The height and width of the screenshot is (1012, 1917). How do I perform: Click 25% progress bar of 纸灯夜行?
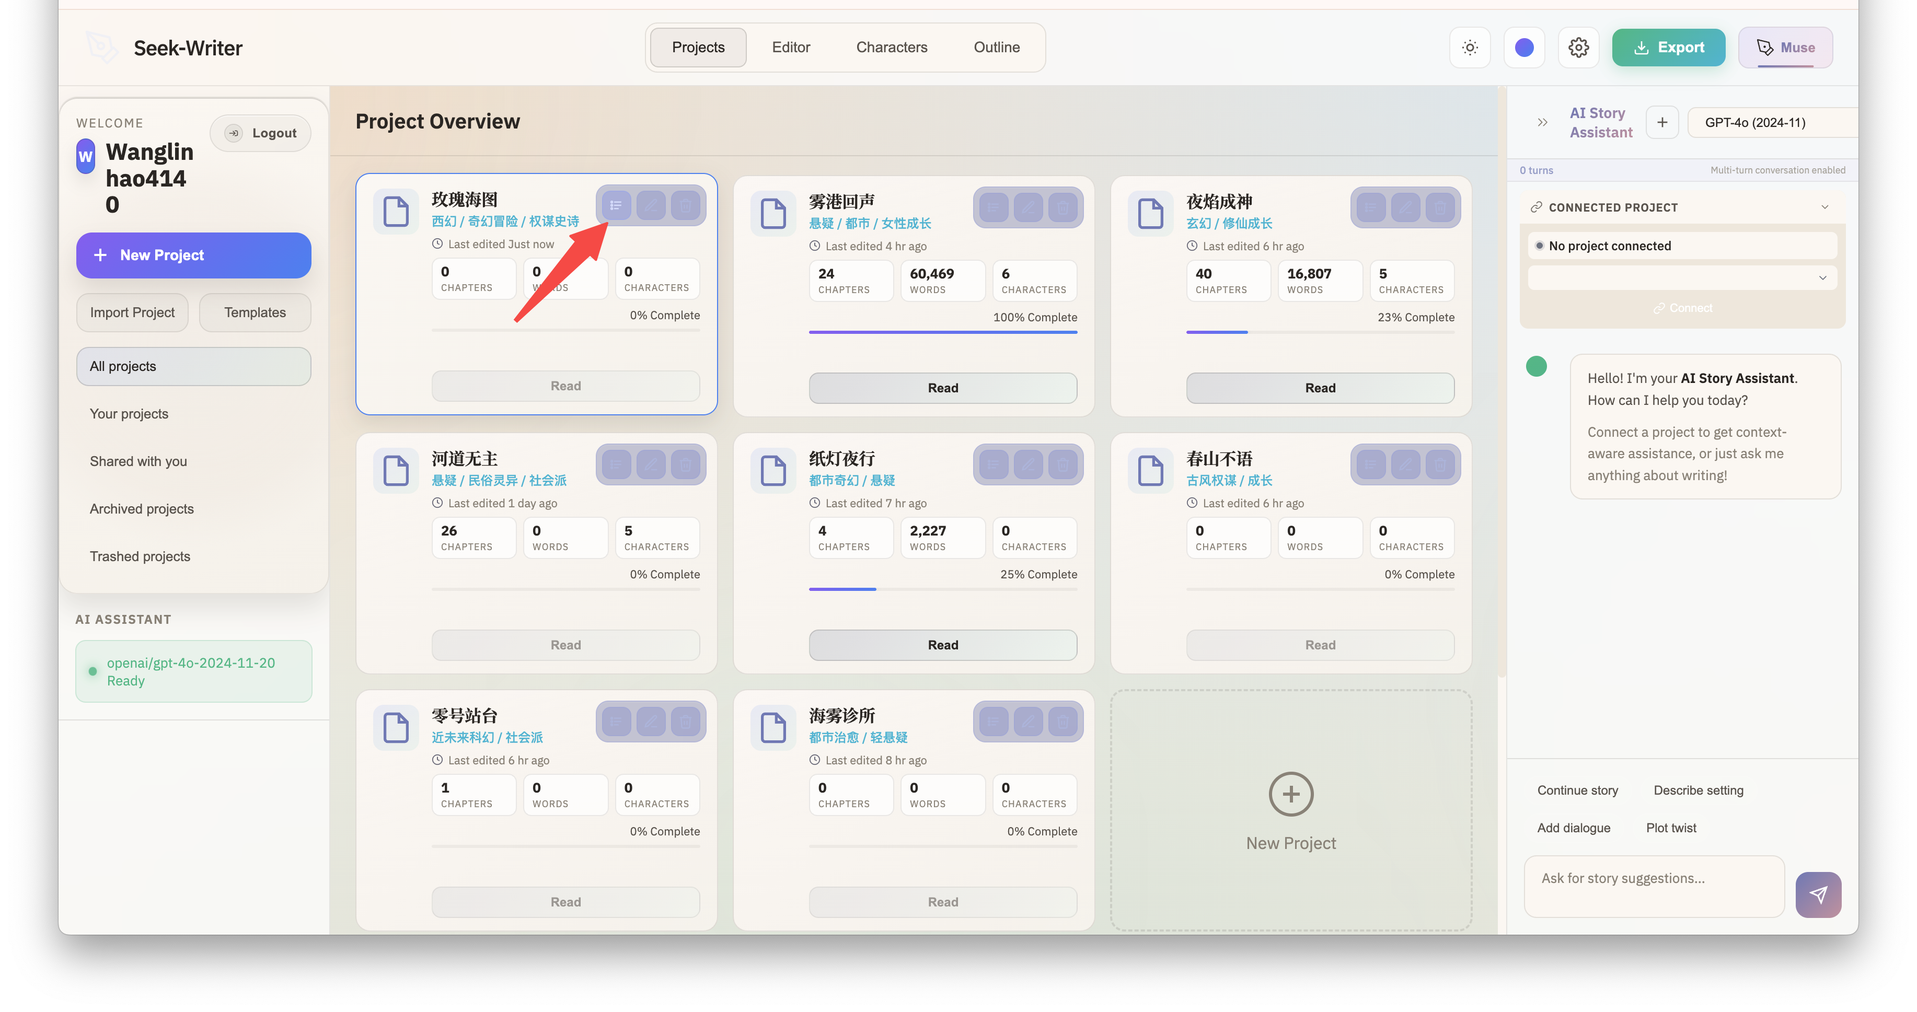click(x=943, y=589)
